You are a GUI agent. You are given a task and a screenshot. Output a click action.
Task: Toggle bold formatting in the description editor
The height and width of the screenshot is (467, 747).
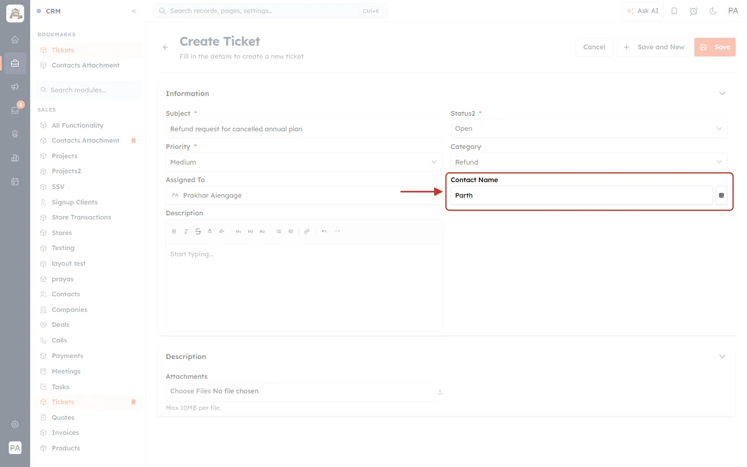pos(174,231)
